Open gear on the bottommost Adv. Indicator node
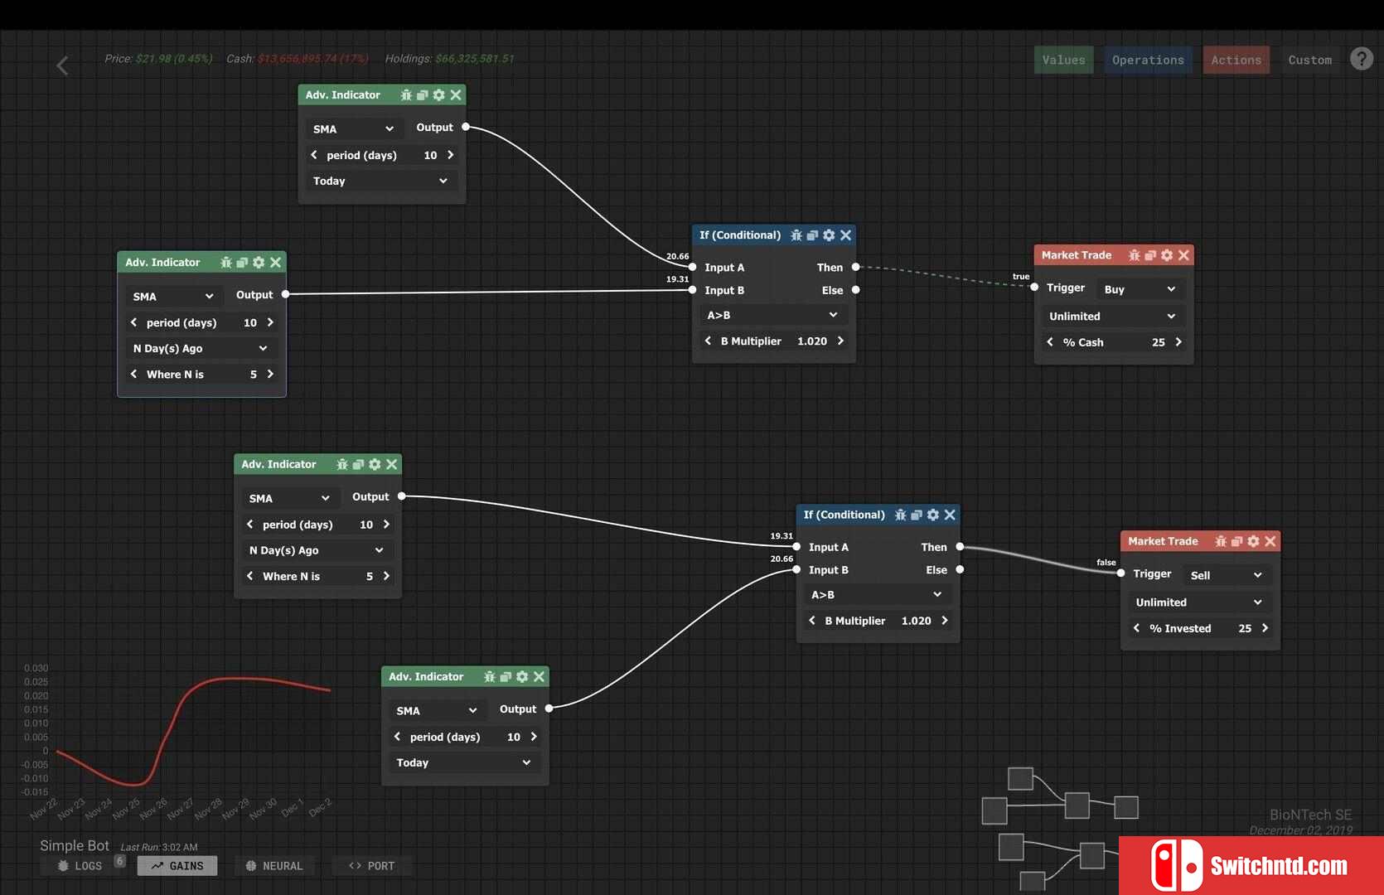Screen dimensions: 1384x895 pyautogui.click(x=522, y=677)
